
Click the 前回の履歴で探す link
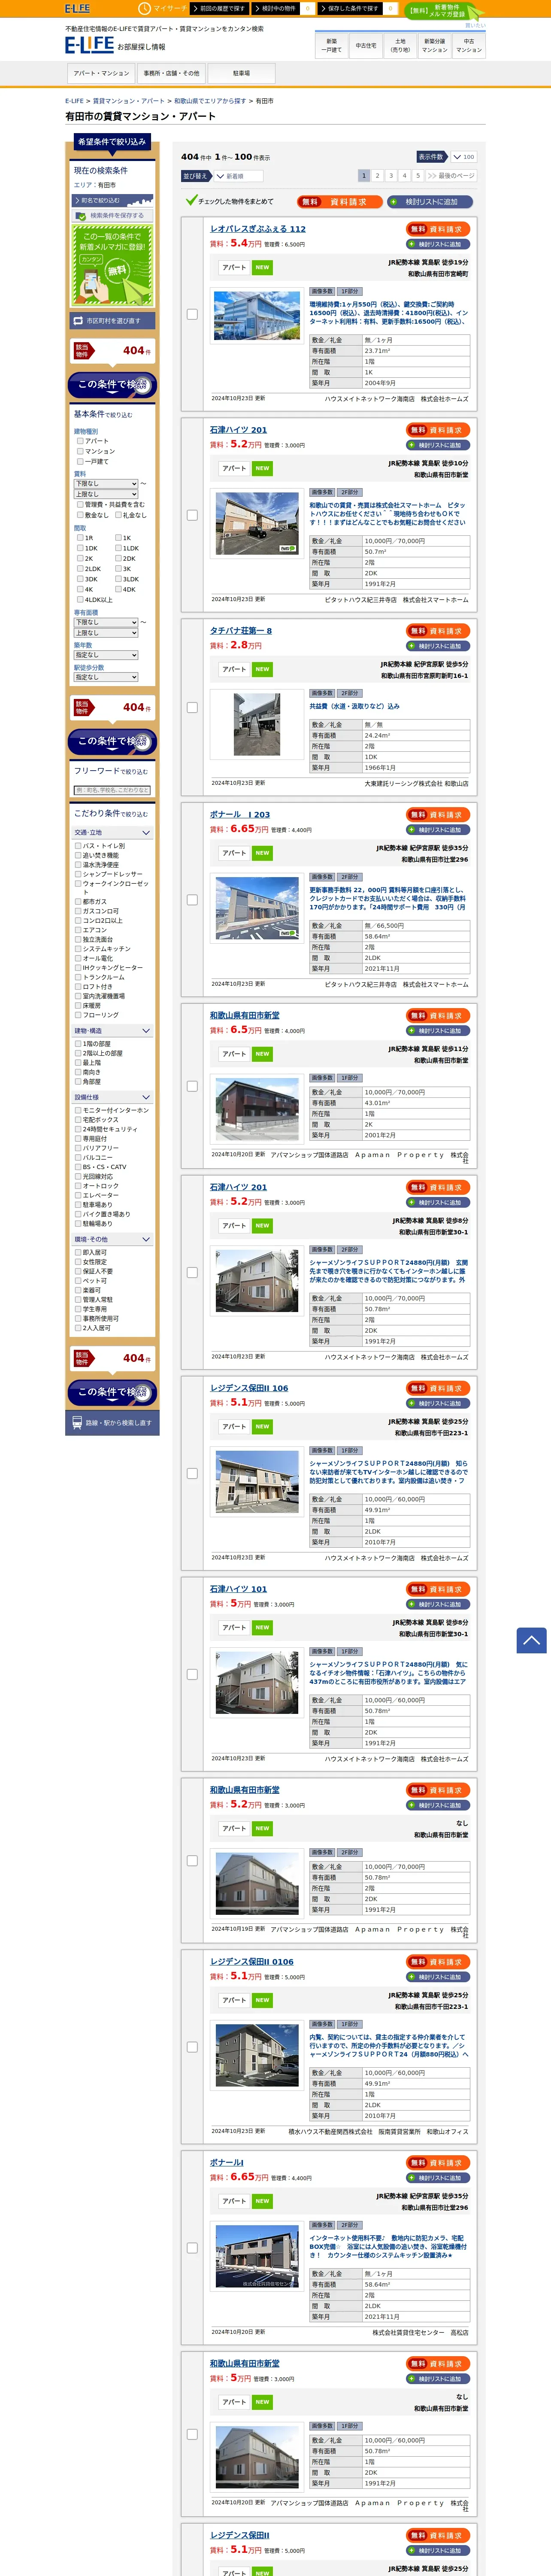tap(219, 8)
